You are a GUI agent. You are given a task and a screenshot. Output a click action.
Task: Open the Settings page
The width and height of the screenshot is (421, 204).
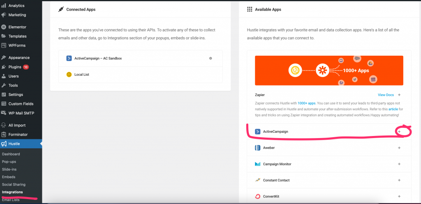click(16, 95)
